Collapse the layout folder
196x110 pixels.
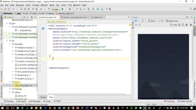[x=10, y=82]
